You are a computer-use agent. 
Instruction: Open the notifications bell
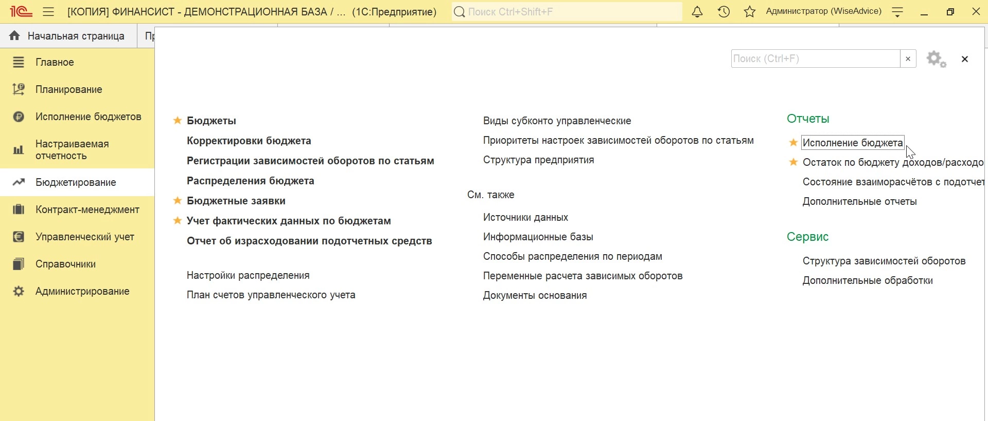(697, 11)
